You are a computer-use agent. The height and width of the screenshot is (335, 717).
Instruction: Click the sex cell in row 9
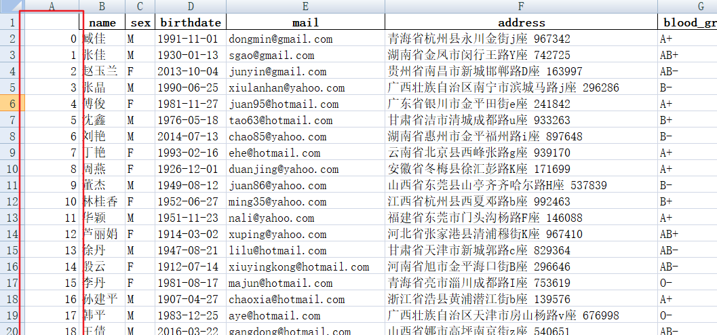(x=140, y=153)
